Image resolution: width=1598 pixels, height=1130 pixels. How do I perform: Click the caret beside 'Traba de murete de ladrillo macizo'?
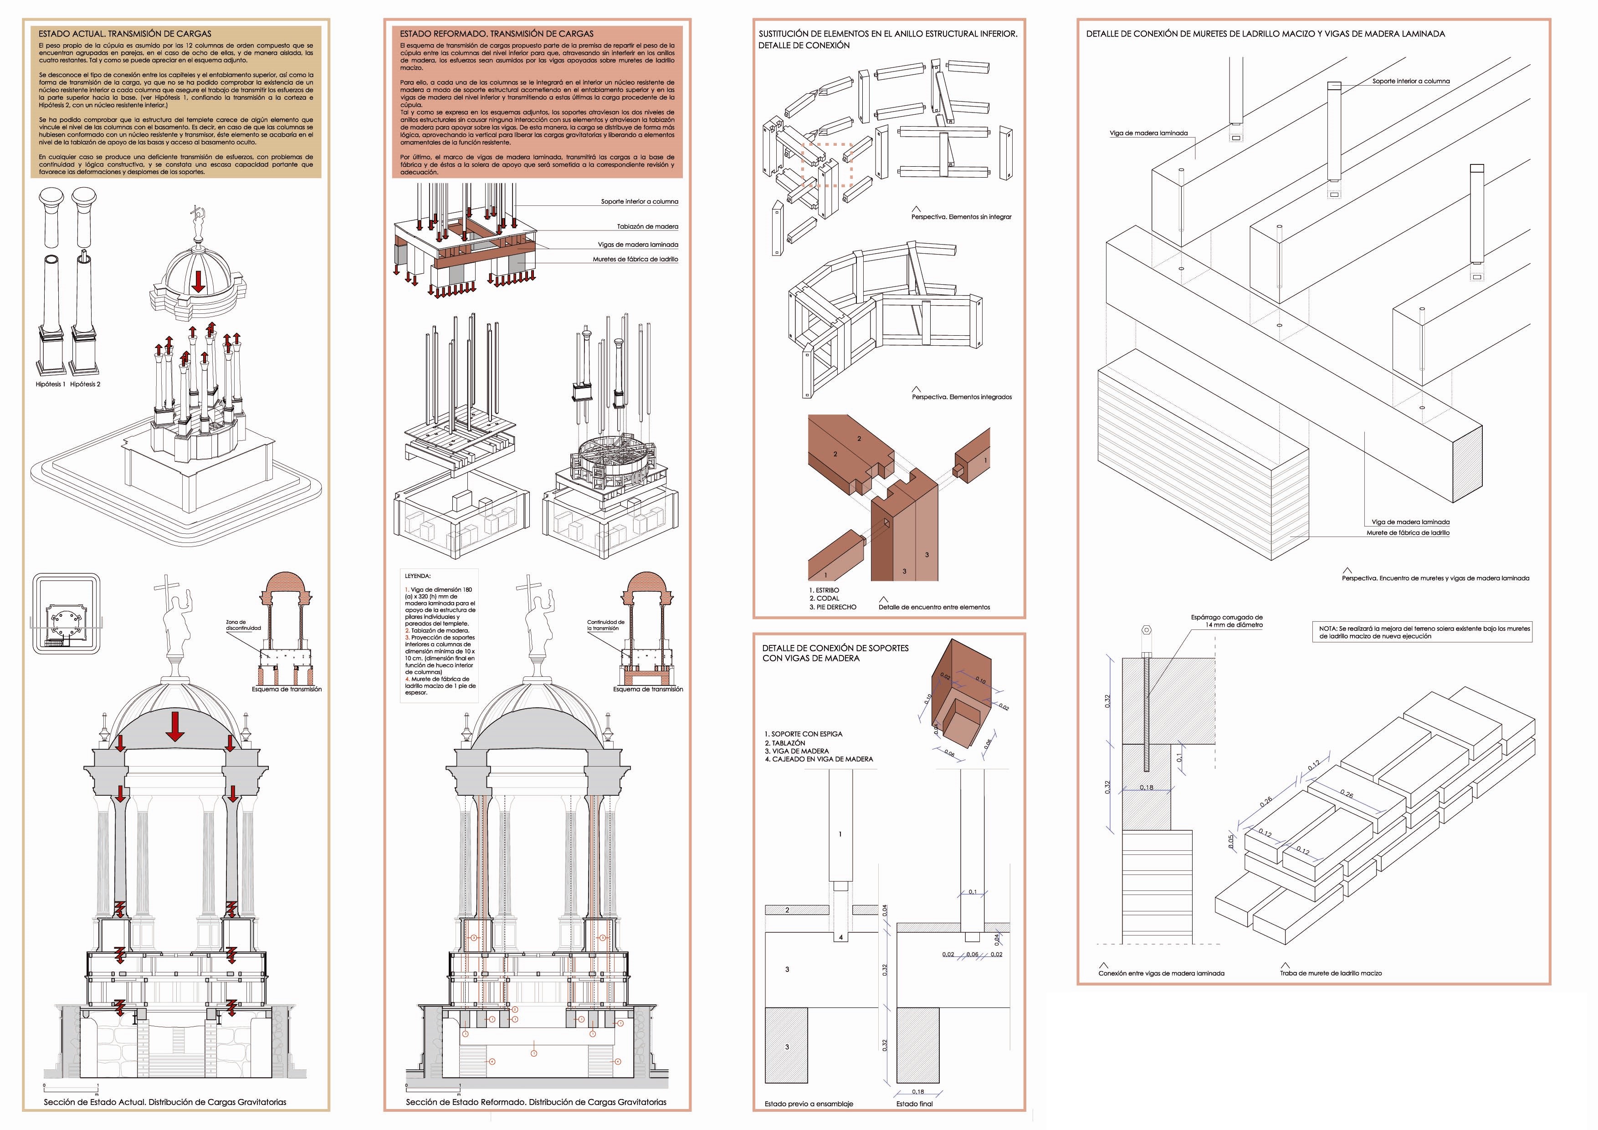click(1285, 965)
